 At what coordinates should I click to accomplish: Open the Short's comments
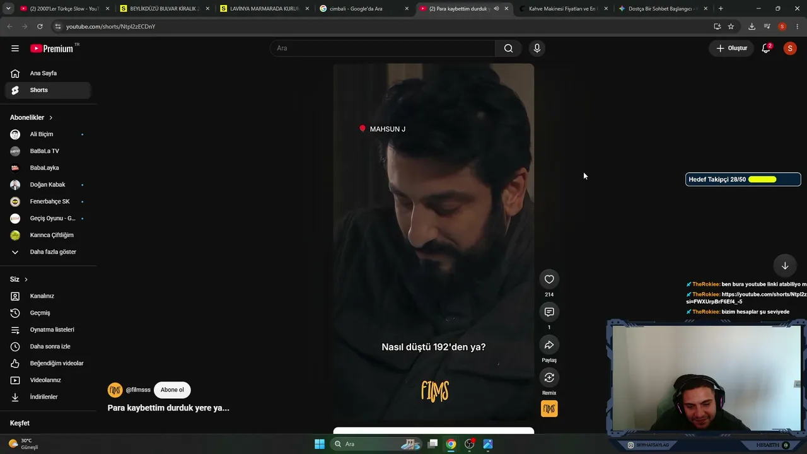(549, 312)
